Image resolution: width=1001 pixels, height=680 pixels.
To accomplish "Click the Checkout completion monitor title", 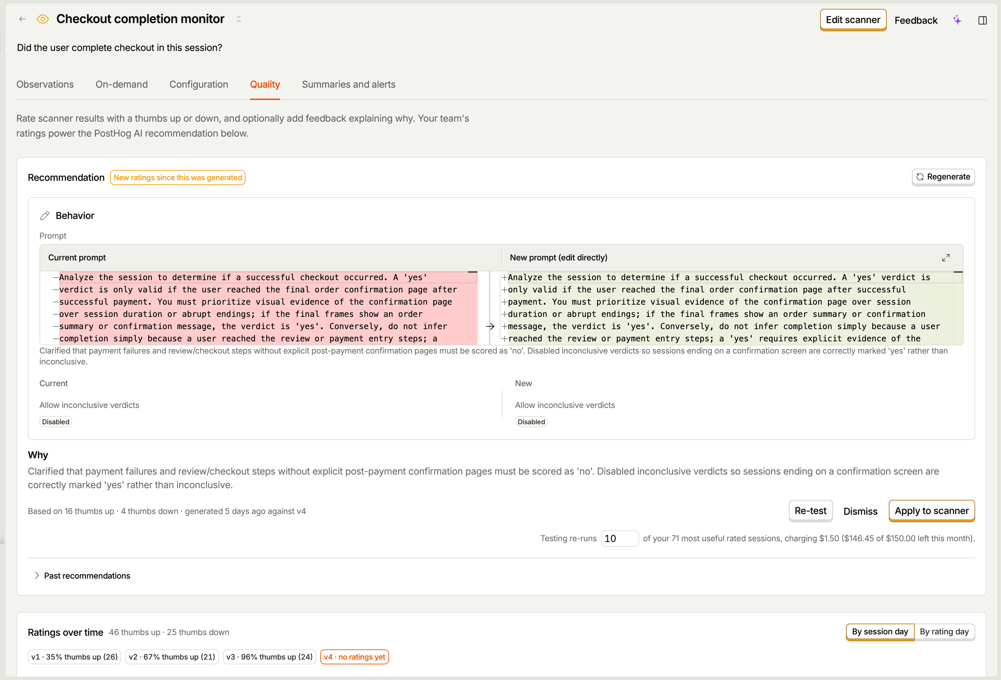I will [140, 19].
